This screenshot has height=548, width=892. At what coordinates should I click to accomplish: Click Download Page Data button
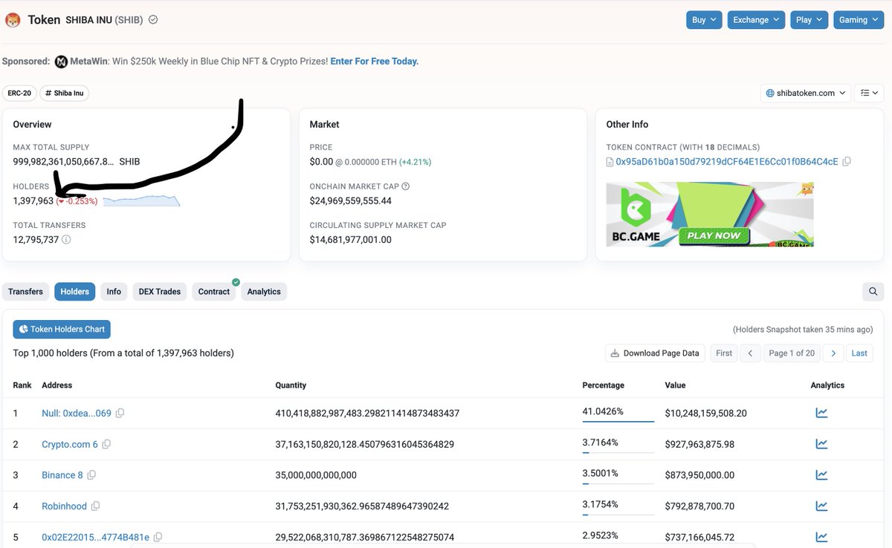coord(655,353)
